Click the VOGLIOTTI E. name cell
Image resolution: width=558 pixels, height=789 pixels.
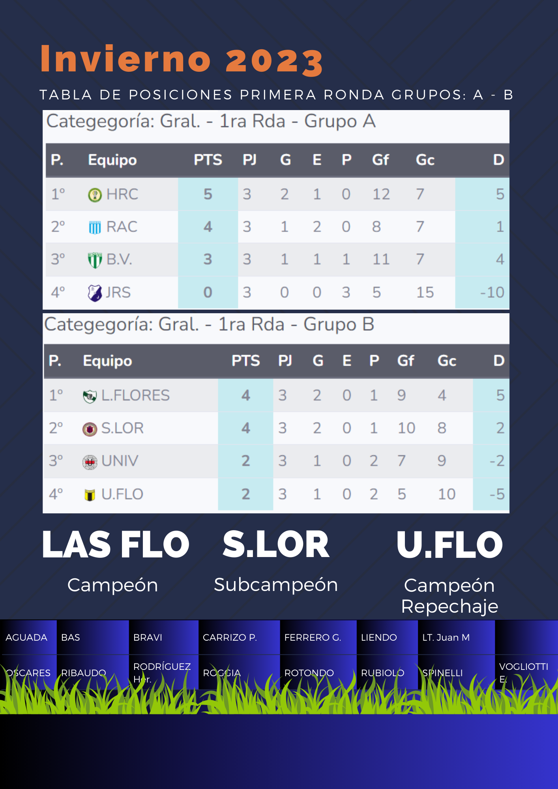(x=523, y=673)
